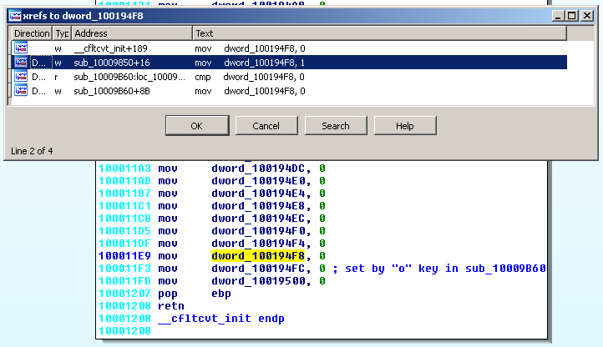The image size is (603, 347).
Task: Maximize the xrefs dialog window
Action: tap(571, 15)
